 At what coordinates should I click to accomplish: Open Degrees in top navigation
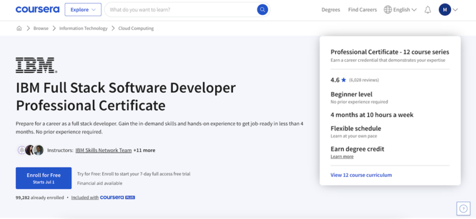(x=331, y=10)
